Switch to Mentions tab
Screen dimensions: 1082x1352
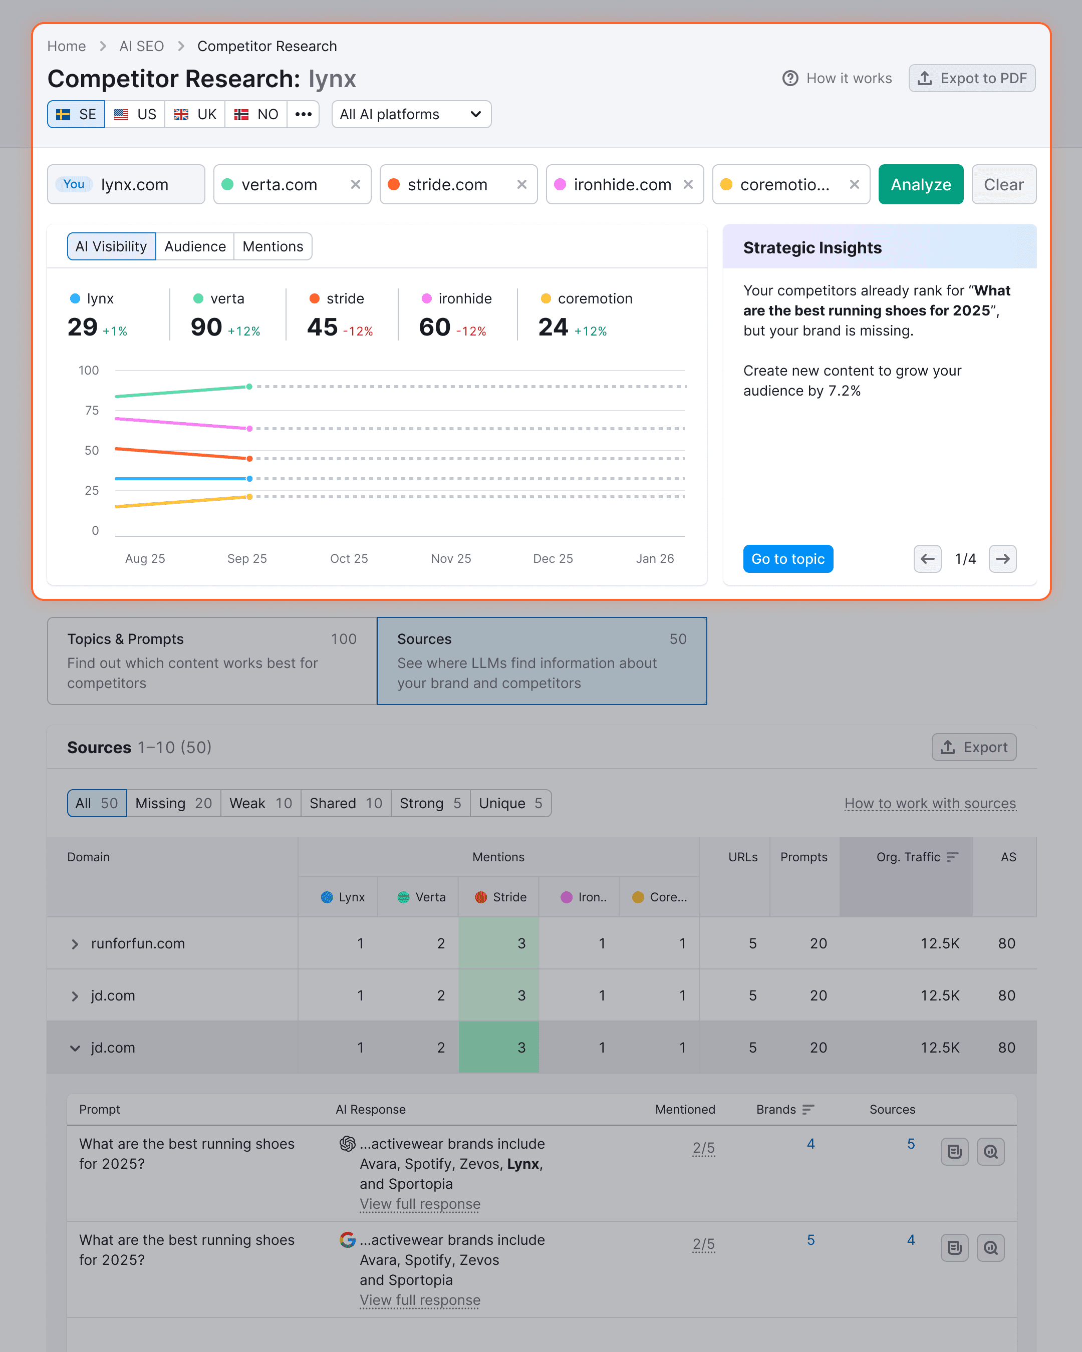point(273,246)
